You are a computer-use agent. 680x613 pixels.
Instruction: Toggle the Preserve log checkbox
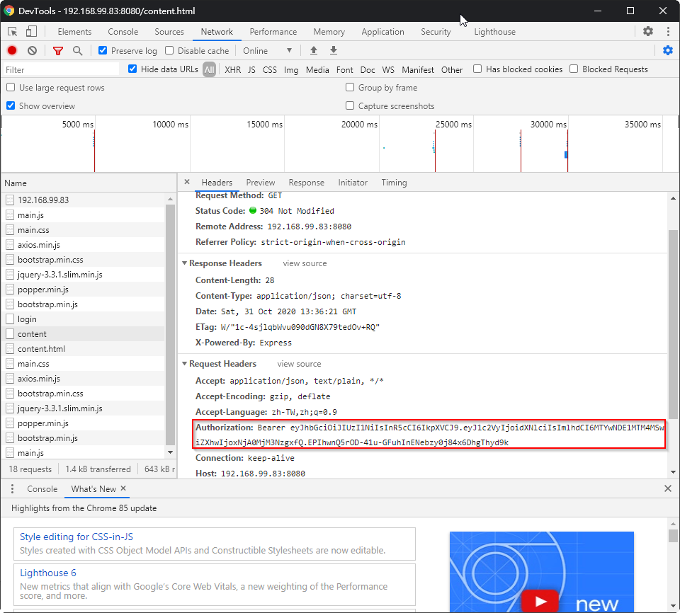tap(103, 50)
